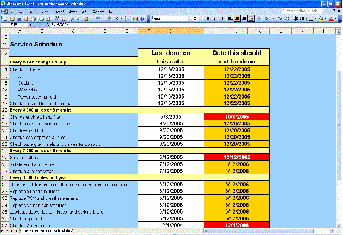Open the font name dropdown arrow
The height and width of the screenshot is (235, 343).
(189, 18)
